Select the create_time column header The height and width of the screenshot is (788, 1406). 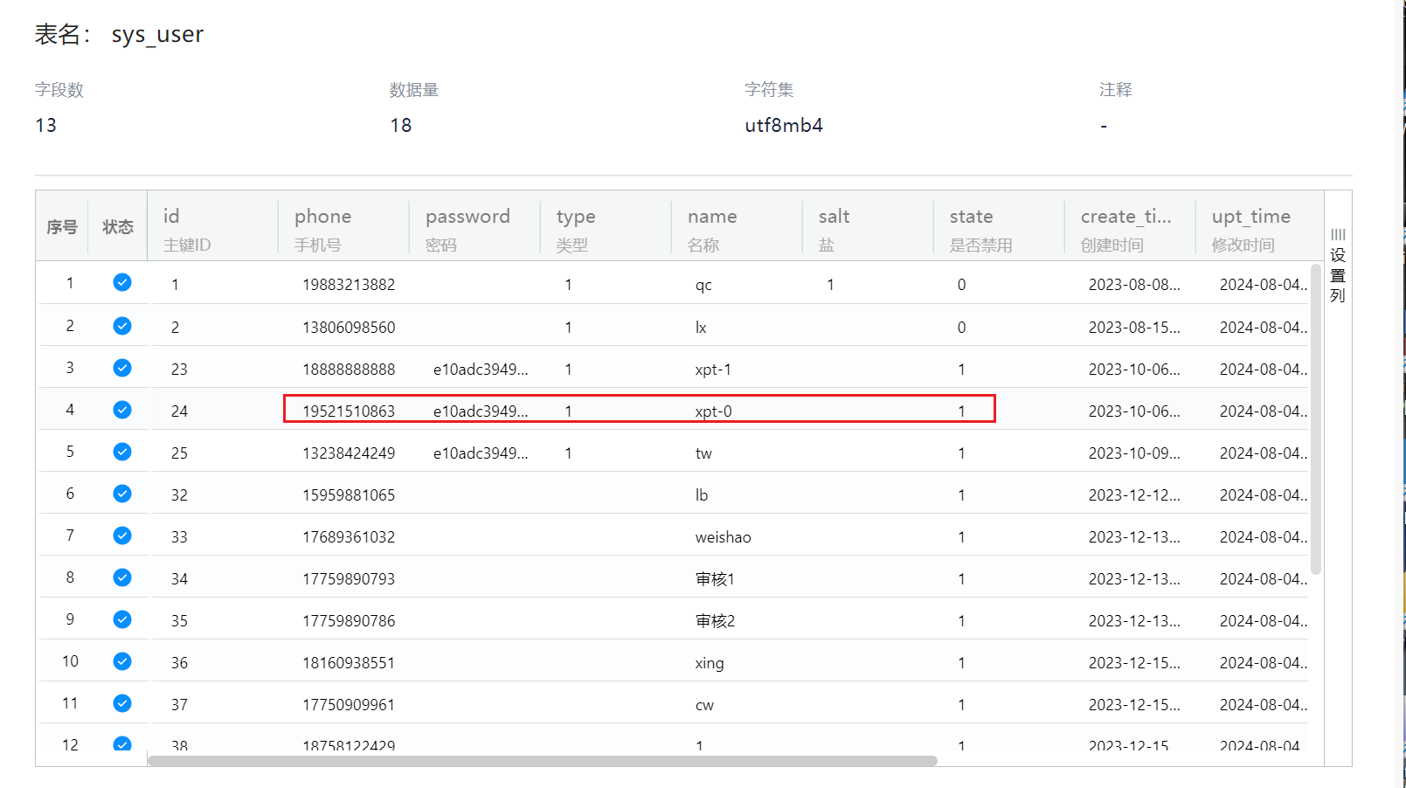(x=1125, y=217)
